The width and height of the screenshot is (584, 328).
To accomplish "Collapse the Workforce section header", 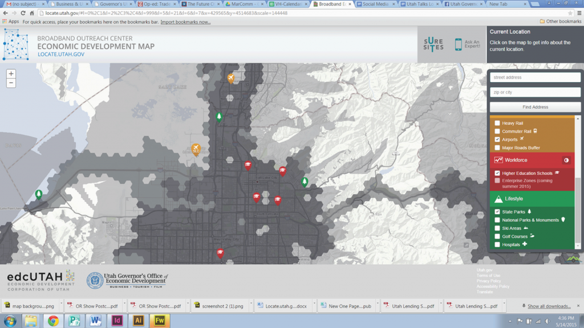I will [532, 160].
